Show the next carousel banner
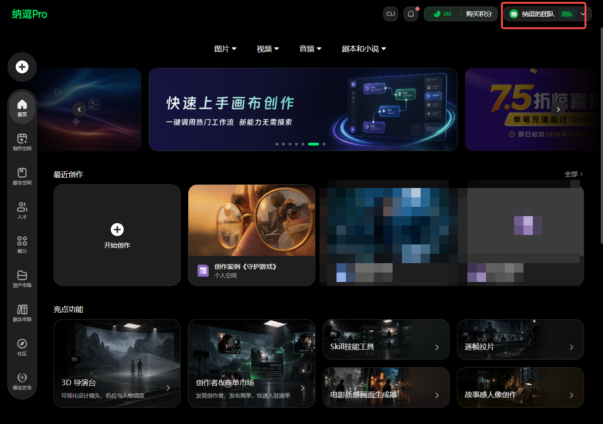This screenshot has width=603, height=424. point(558,109)
